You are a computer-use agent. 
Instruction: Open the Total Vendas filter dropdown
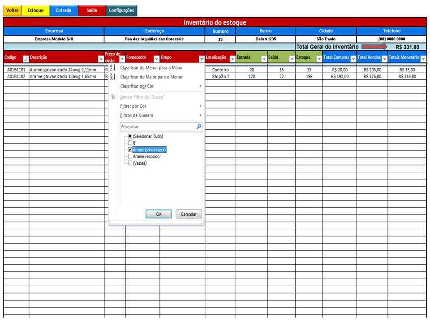tap(384, 59)
